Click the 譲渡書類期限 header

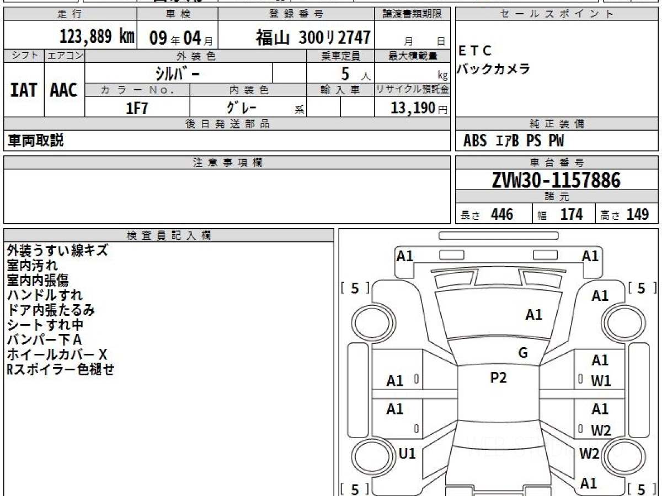[413, 14]
